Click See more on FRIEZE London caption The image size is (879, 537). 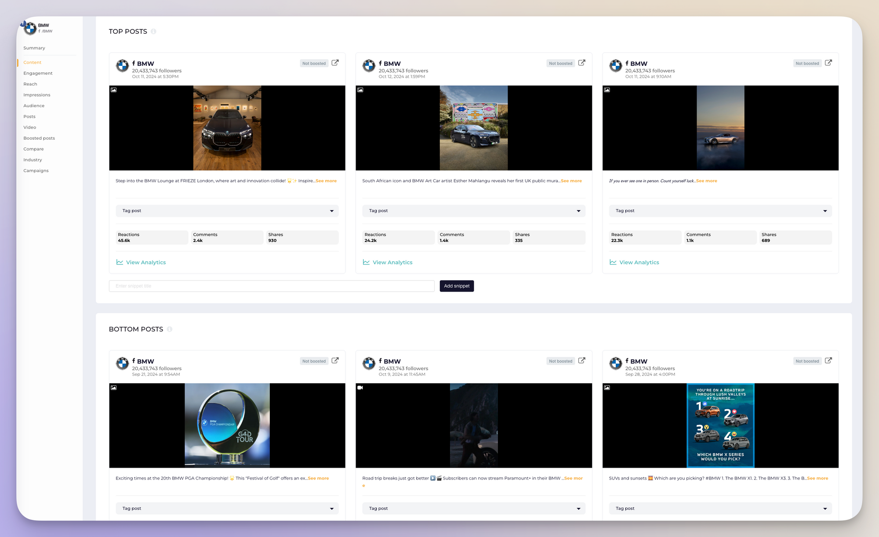coord(326,181)
